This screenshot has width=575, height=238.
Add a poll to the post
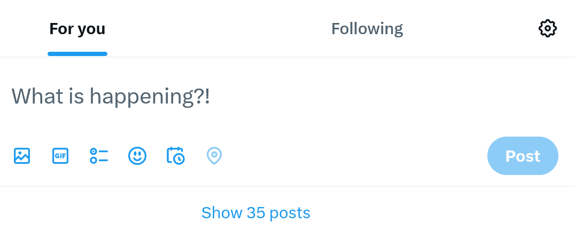tap(99, 156)
